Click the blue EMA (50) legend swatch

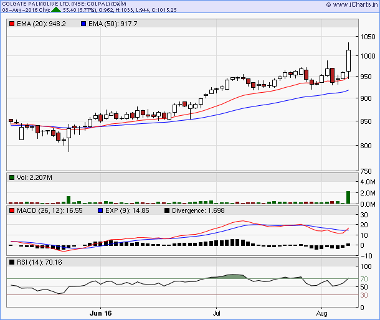83,24
